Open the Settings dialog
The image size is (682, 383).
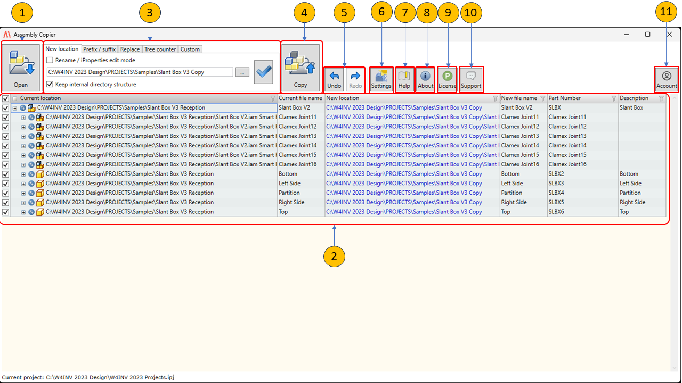381,79
